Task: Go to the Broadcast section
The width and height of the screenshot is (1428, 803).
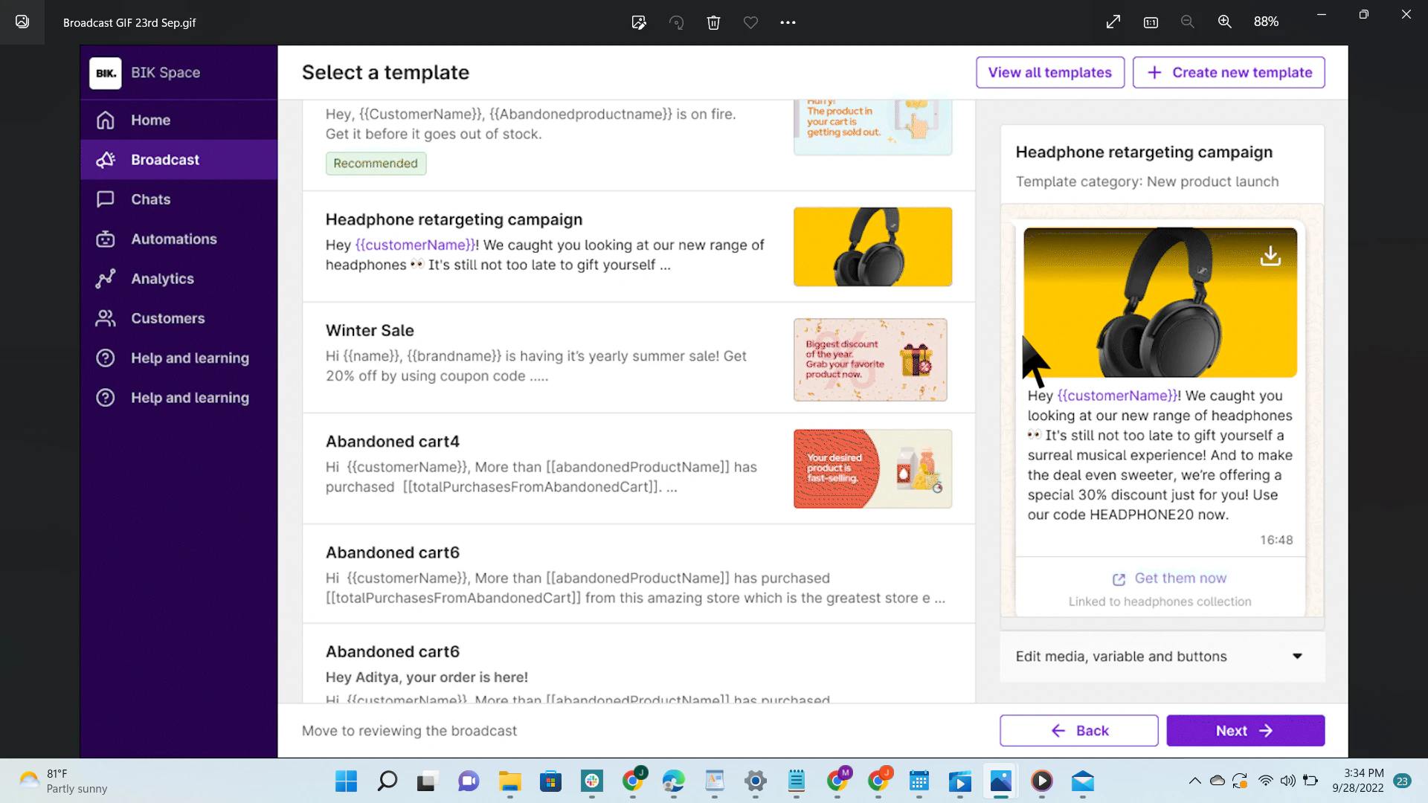Action: (164, 159)
